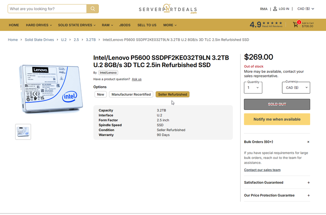Select Seller Refurbished option
The height and width of the screenshot is (215, 326).
click(173, 94)
